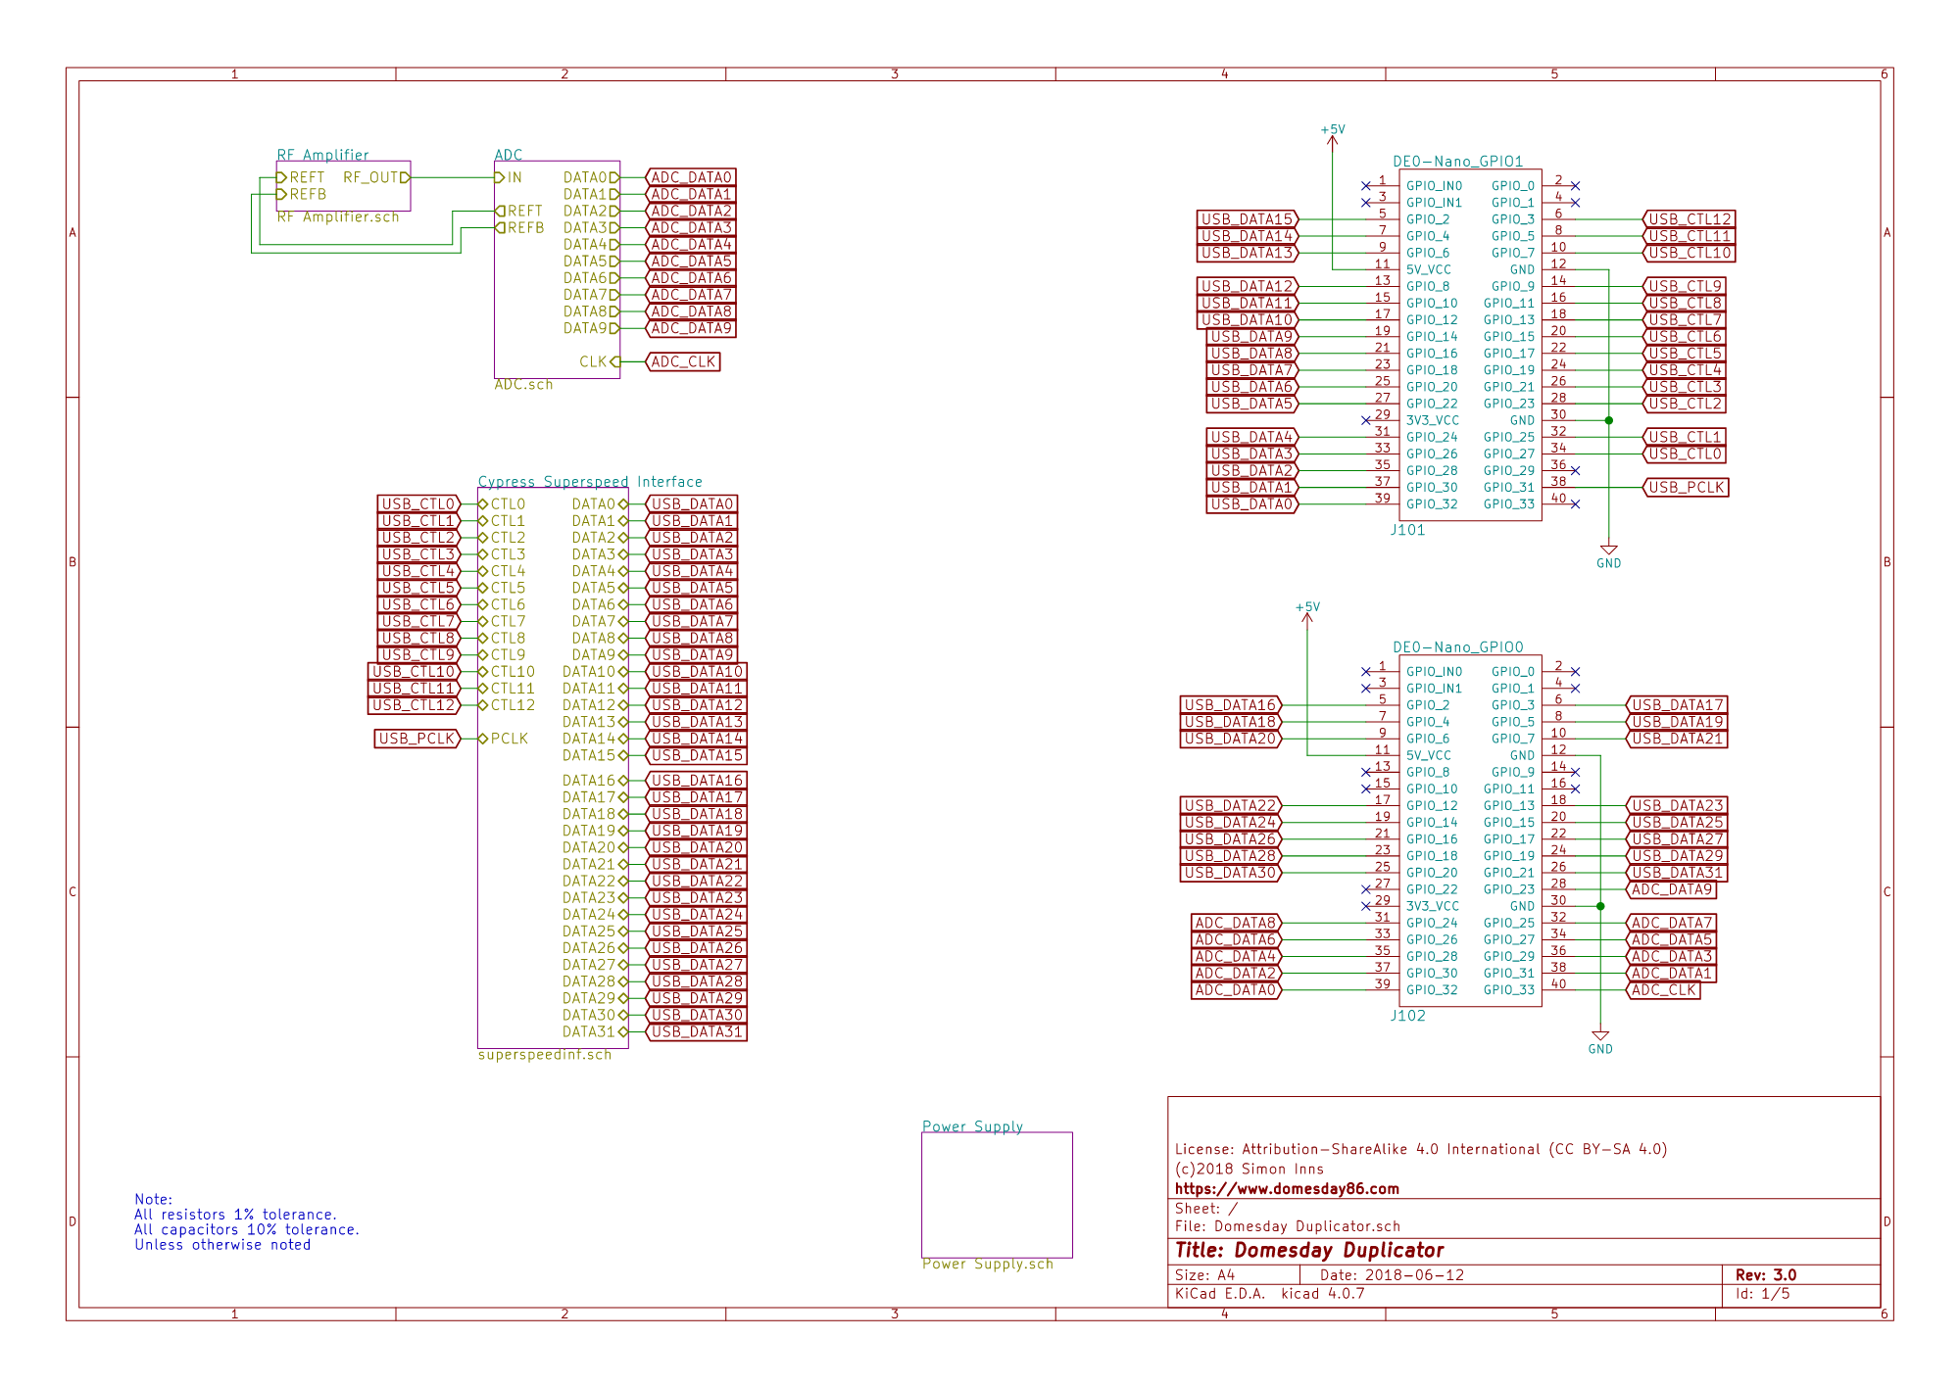Select the junction dot at J102 pin 30

click(1599, 906)
